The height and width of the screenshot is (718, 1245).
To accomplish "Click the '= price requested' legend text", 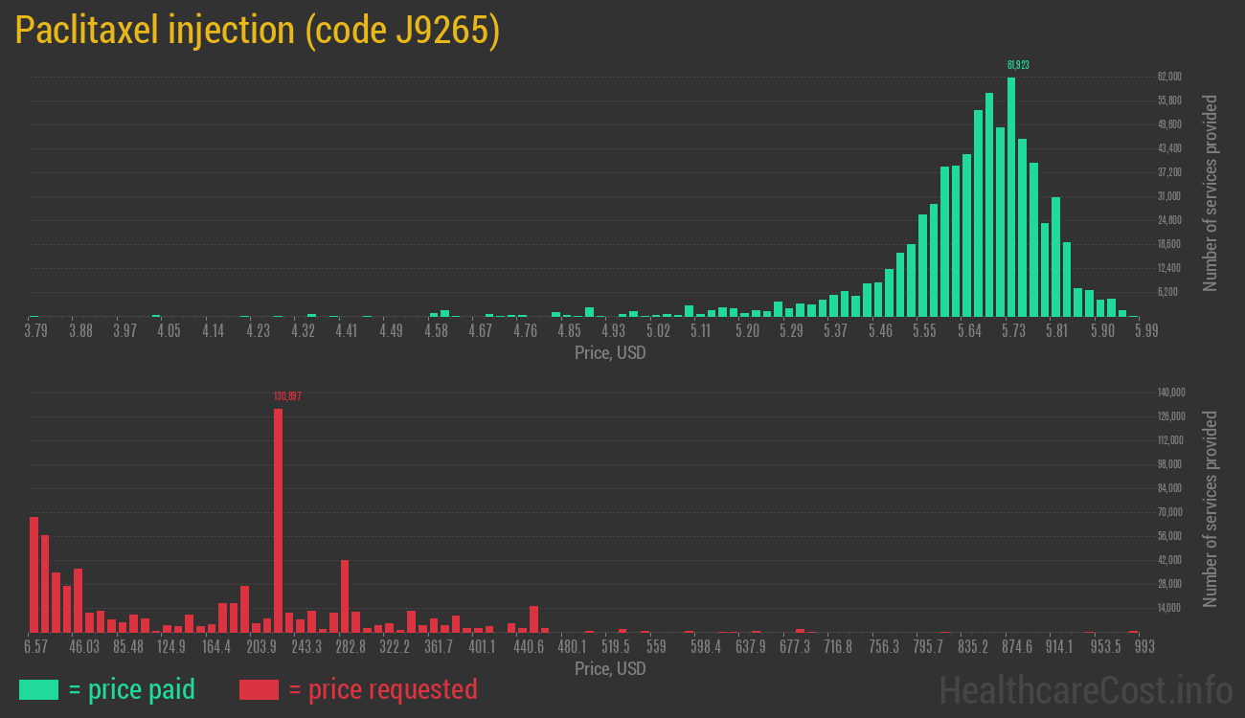I will pyautogui.click(x=382, y=689).
